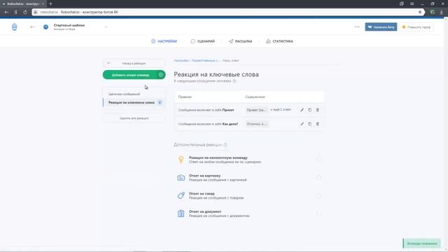This screenshot has width=448, height=252.
Task: Select the Robochat.io browser tab
Action: coord(23,3)
